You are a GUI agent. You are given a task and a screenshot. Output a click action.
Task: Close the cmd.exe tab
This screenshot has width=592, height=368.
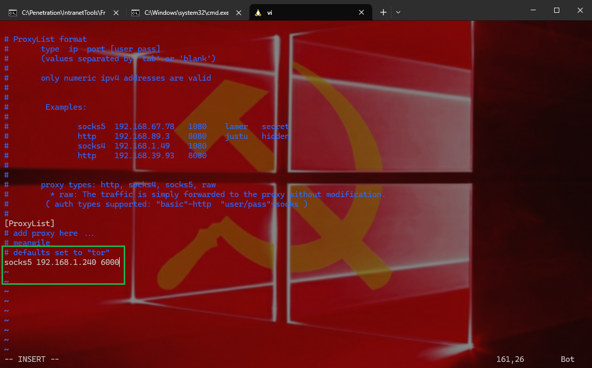pyautogui.click(x=239, y=12)
